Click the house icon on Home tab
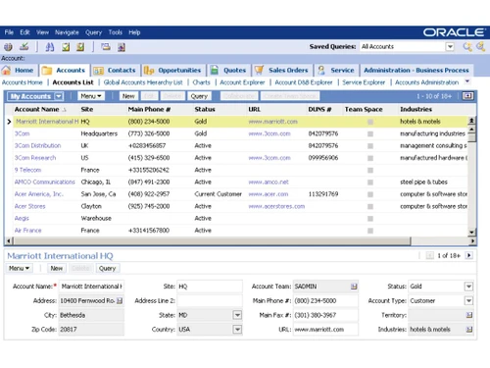The image size is (490, 368). coord(6,70)
